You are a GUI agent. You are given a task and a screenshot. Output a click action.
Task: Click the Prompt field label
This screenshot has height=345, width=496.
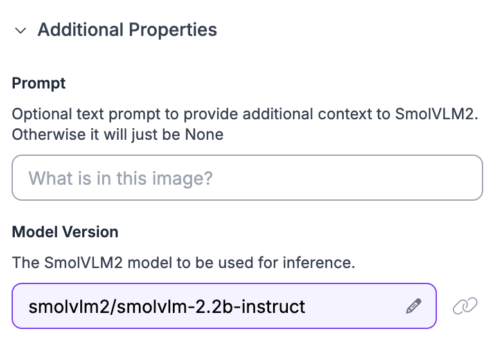39,83
